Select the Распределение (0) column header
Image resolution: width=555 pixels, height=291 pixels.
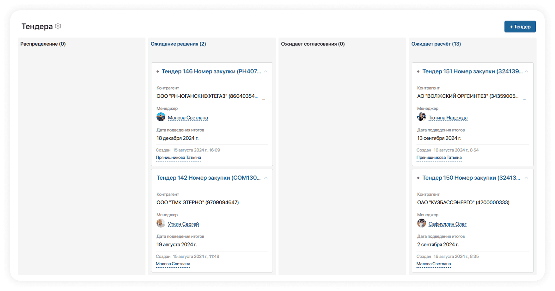click(x=43, y=44)
